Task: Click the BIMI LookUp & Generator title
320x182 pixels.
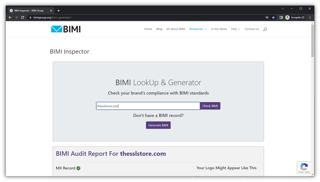Action: (x=158, y=83)
